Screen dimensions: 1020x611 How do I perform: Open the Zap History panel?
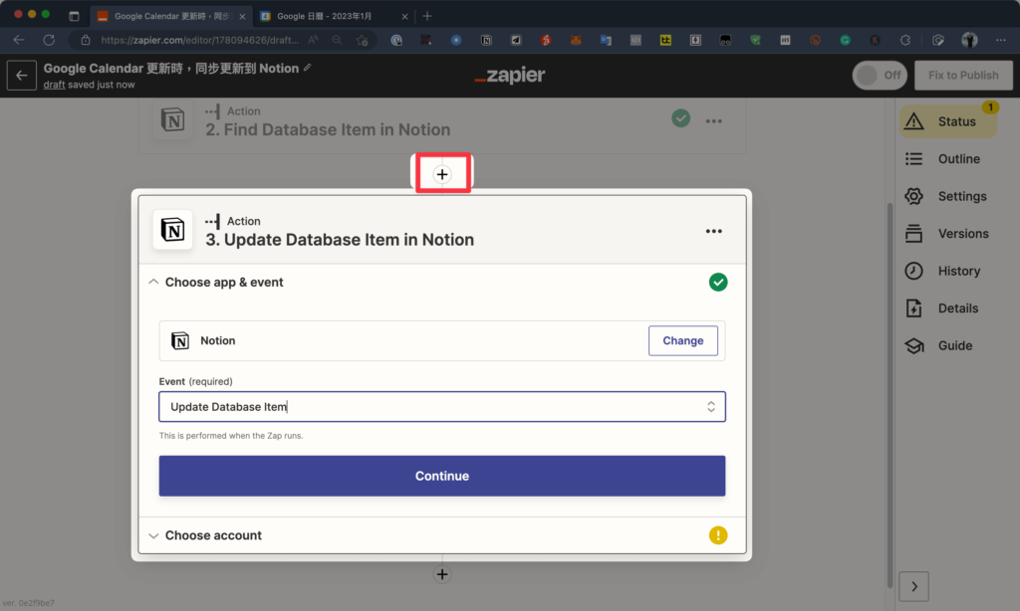[x=943, y=271]
